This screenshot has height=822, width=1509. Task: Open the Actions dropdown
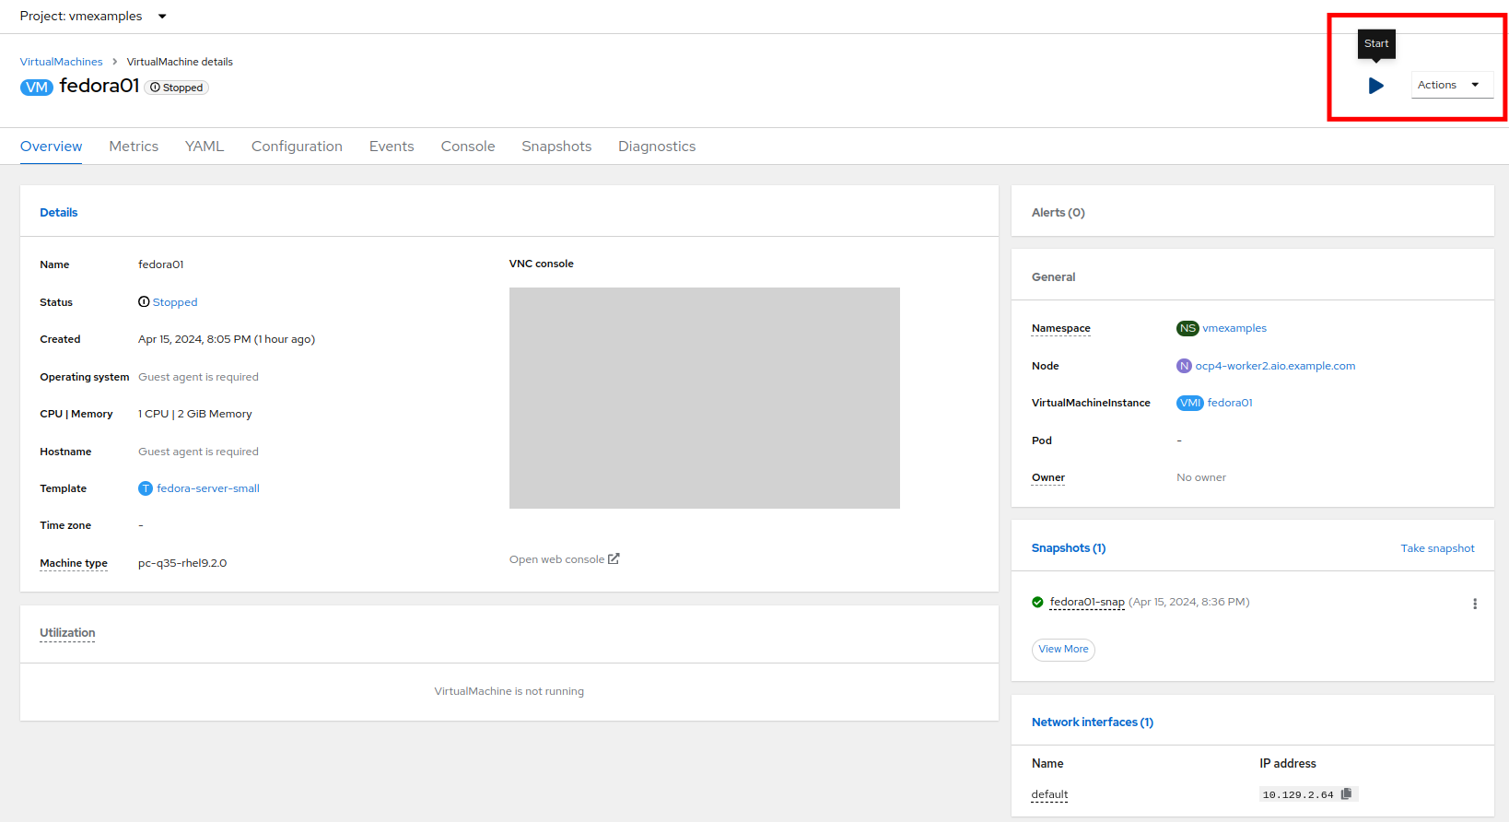click(1452, 85)
